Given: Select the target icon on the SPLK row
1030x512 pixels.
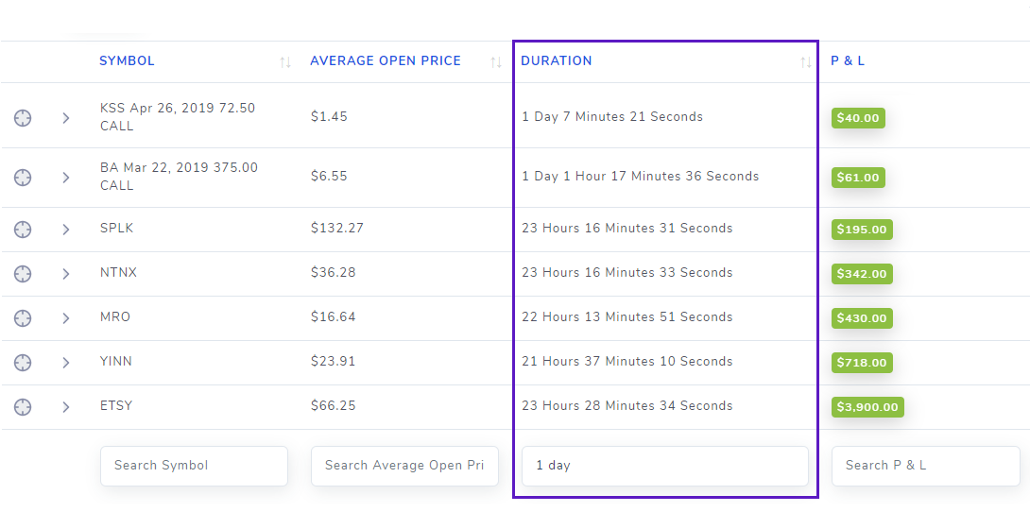Looking at the screenshot, I should point(23,230).
